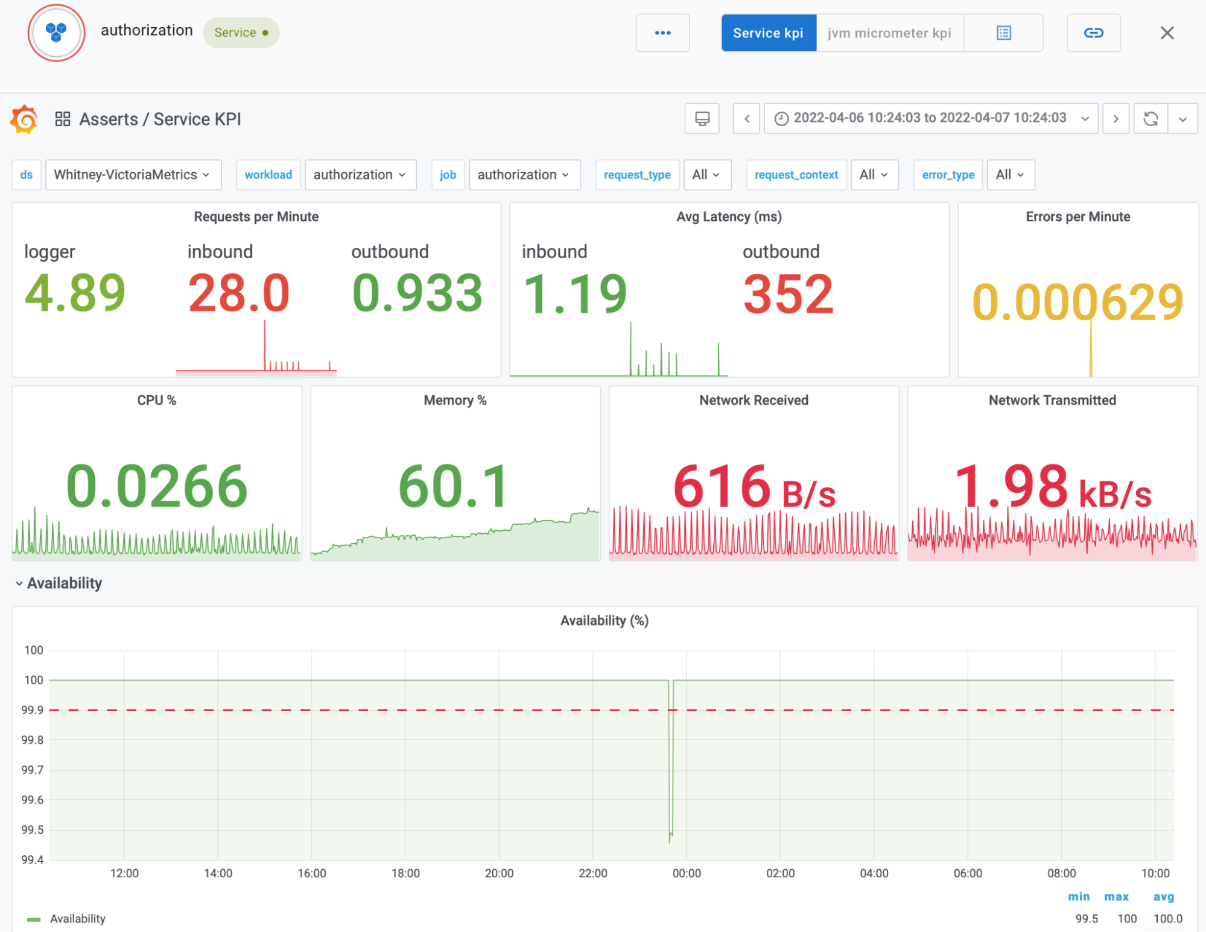Open the workload authorization dropdown
The width and height of the screenshot is (1206, 932).
(360, 175)
